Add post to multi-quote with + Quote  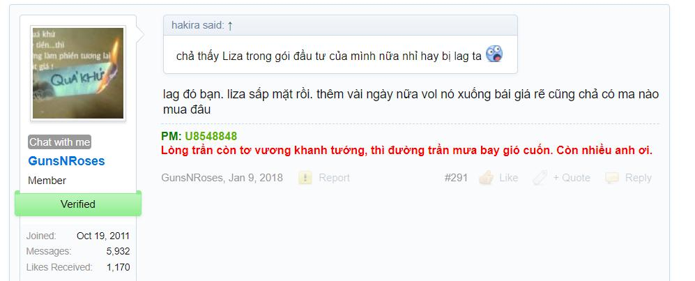pos(572,178)
